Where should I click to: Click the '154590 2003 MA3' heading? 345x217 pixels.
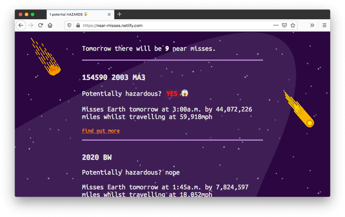[114, 77]
